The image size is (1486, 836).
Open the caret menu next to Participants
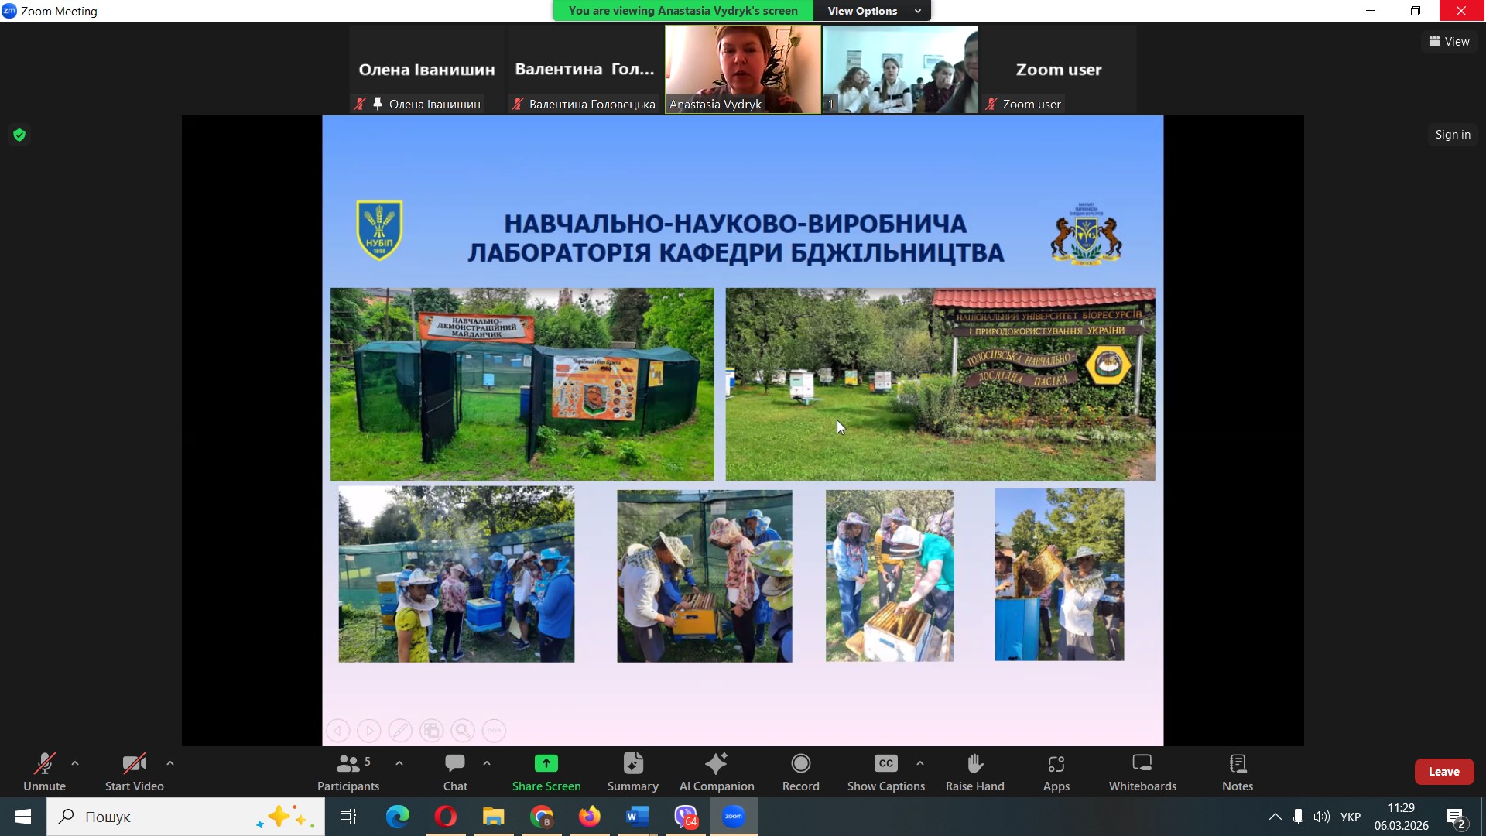399,763
